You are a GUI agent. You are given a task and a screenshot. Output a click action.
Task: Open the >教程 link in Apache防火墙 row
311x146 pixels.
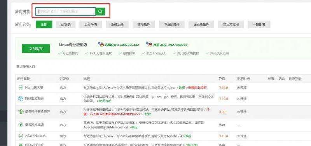187,136
